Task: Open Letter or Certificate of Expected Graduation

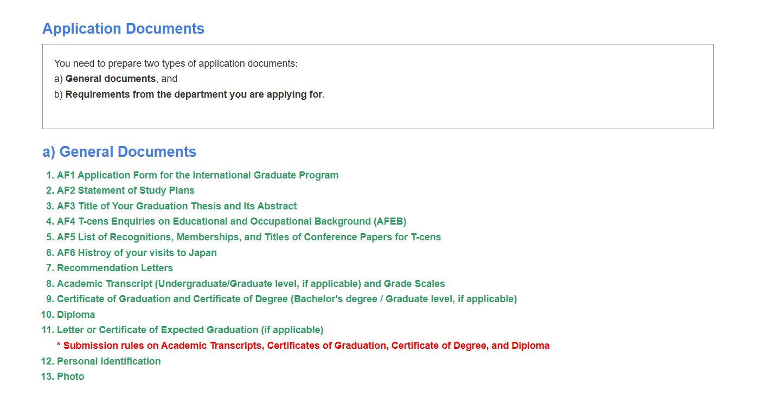Action: pyautogui.click(x=190, y=330)
